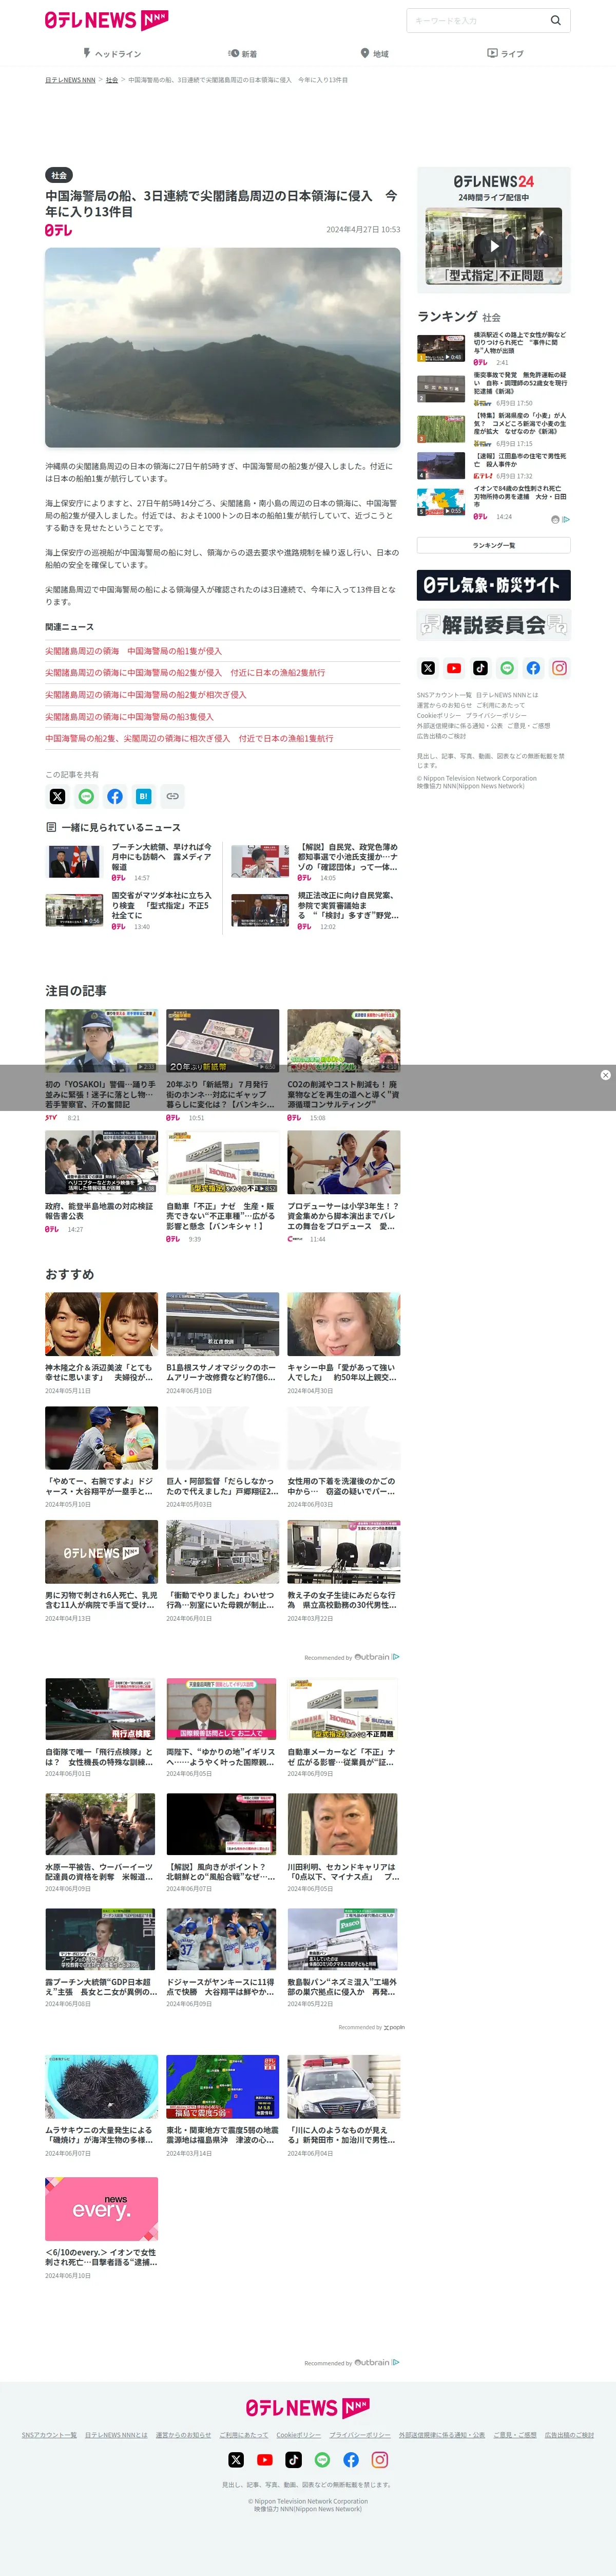Click the 社会 category tag above headline
This screenshot has height=2576, width=616.
pyautogui.click(x=59, y=175)
